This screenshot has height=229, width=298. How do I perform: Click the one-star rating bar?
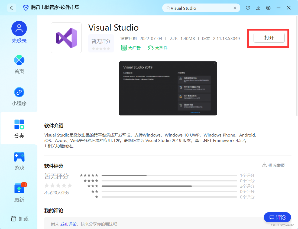pos(169,197)
